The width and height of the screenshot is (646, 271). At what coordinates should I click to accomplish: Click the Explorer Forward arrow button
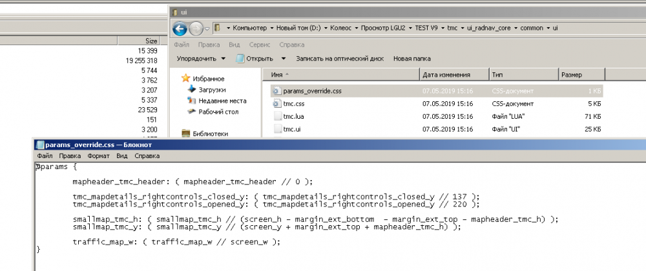point(196,28)
